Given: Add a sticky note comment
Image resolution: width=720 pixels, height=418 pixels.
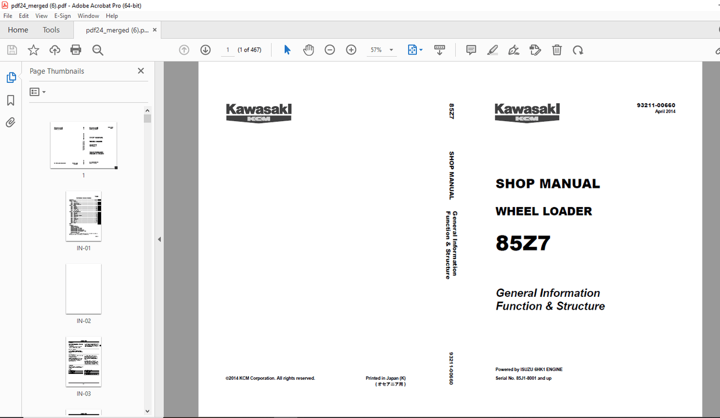Looking at the screenshot, I should 471,50.
